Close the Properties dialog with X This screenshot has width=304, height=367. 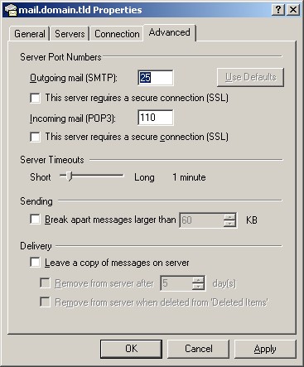(293, 10)
